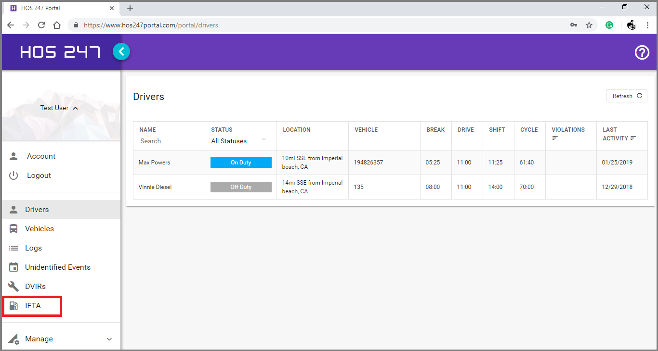Open saved passwords key icon
The height and width of the screenshot is (351, 658).
(574, 25)
